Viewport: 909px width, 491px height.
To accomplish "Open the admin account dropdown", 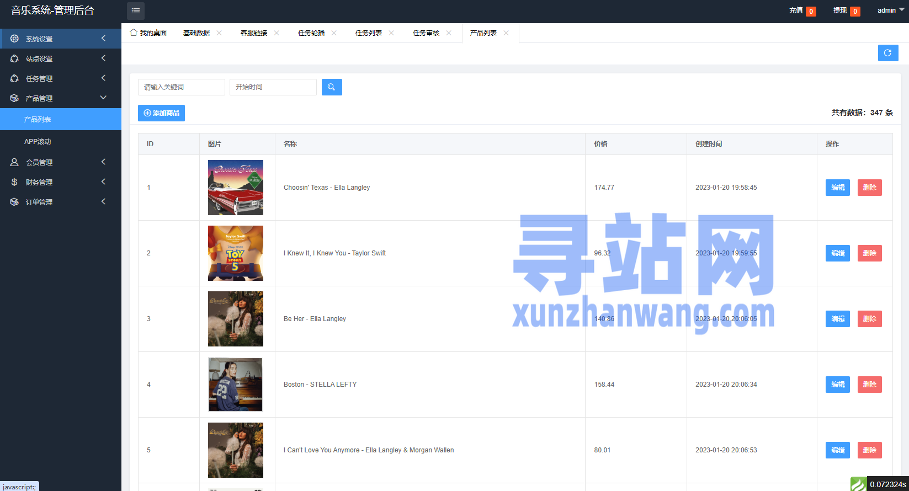I will pos(891,10).
